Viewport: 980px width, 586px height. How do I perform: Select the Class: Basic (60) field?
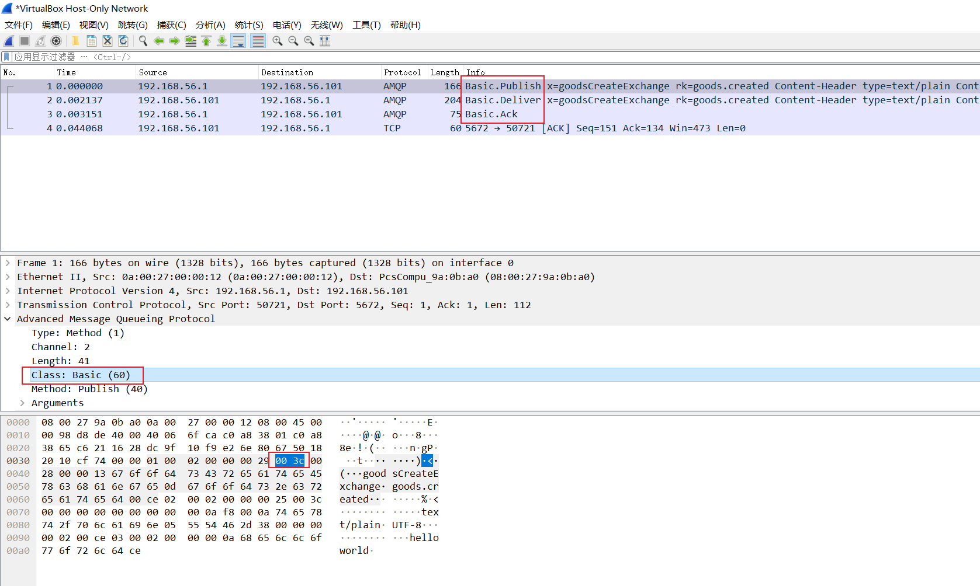pyautogui.click(x=81, y=375)
